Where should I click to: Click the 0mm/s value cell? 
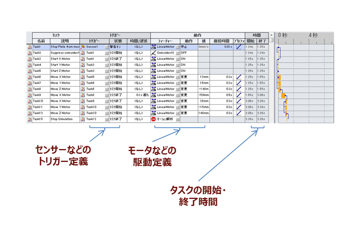coord(204,47)
